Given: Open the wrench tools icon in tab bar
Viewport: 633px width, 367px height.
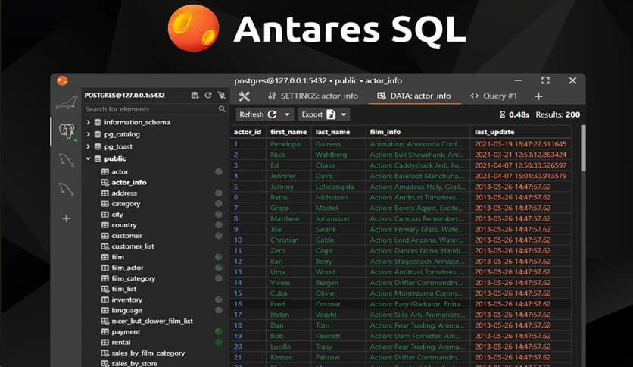Looking at the screenshot, I should pos(244,96).
